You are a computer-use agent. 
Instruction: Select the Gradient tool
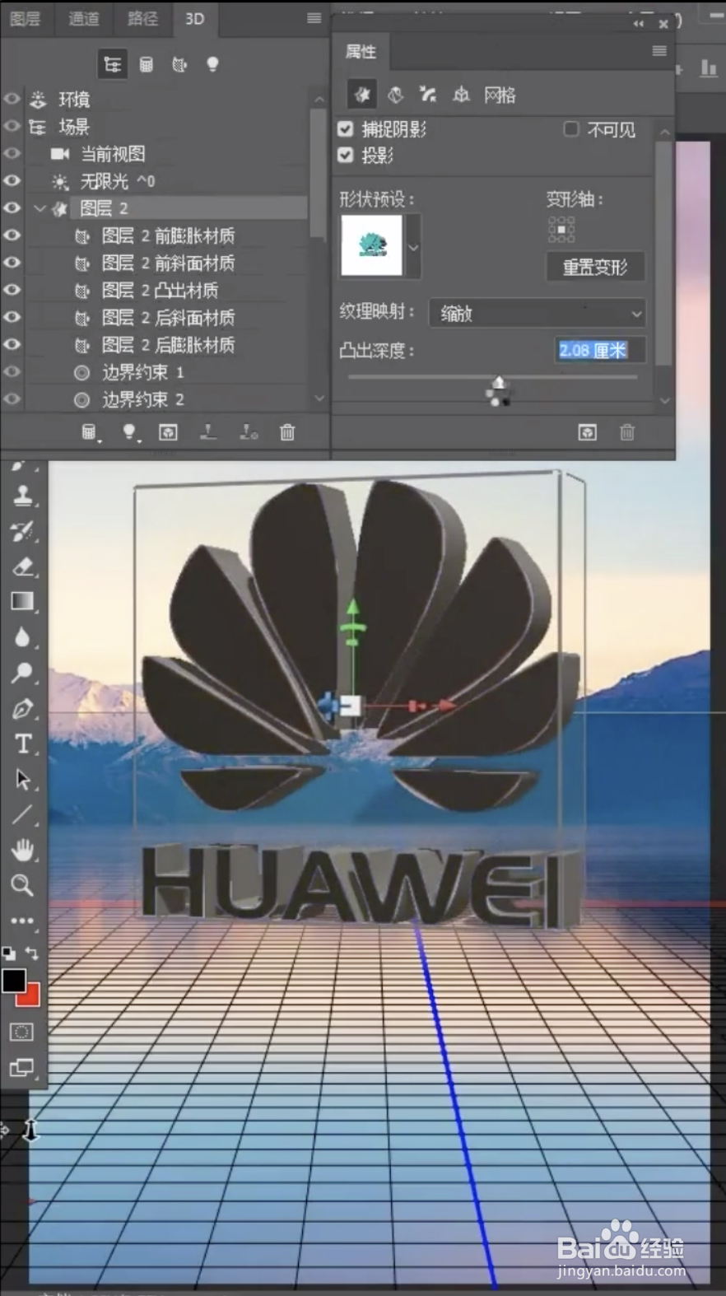pos(22,602)
